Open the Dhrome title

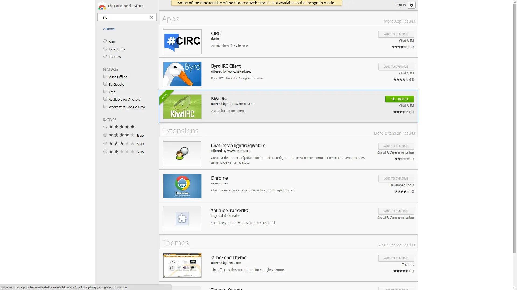tap(219, 178)
